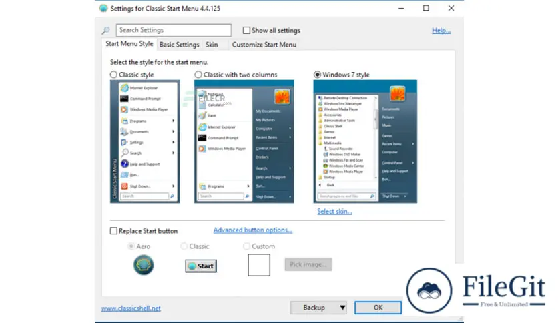Viewport: 558px width, 323px height.
Task: Select the Windows 7 style option
Action: click(x=317, y=75)
